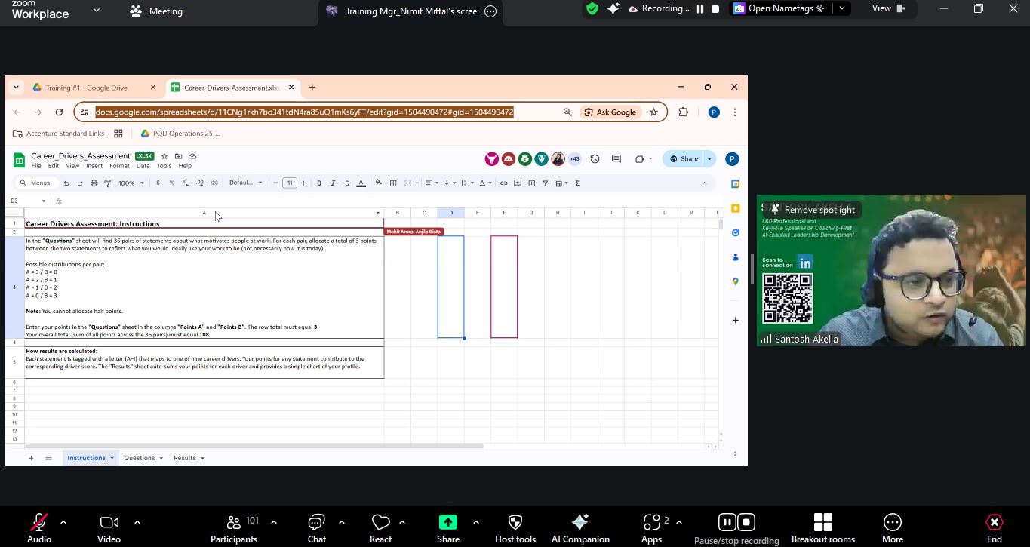Screen dimensions: 1030x547
Task: Open the font Default dropdown
Action: [x=246, y=183]
